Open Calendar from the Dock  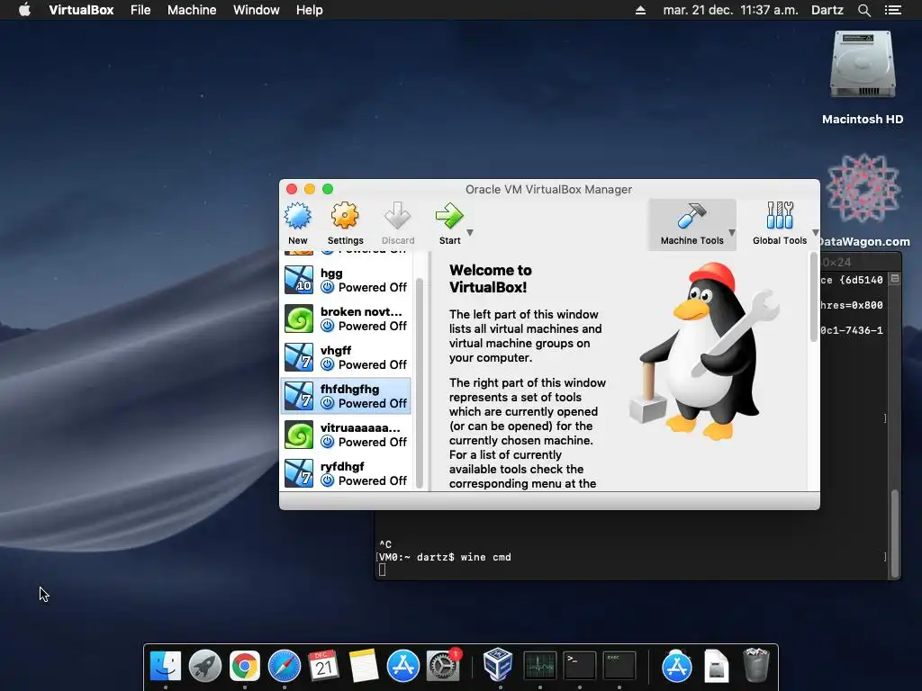click(323, 667)
